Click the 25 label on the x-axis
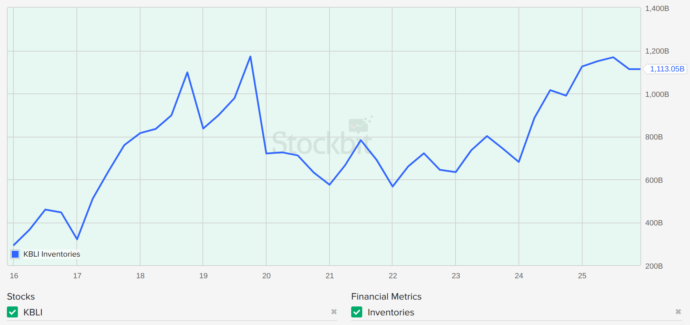 [582, 276]
